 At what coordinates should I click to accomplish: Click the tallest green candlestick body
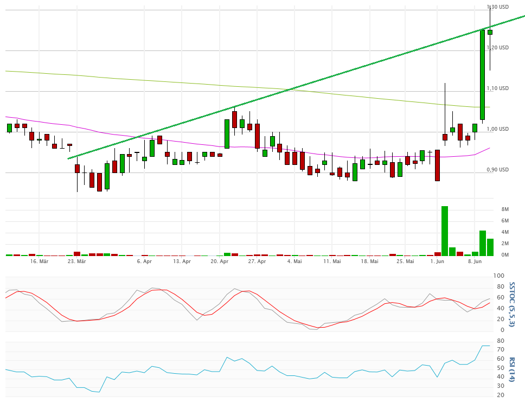482,74
